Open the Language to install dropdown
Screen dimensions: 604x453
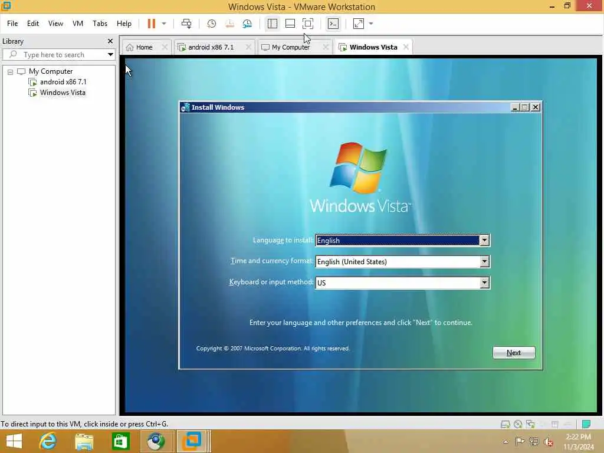(485, 241)
